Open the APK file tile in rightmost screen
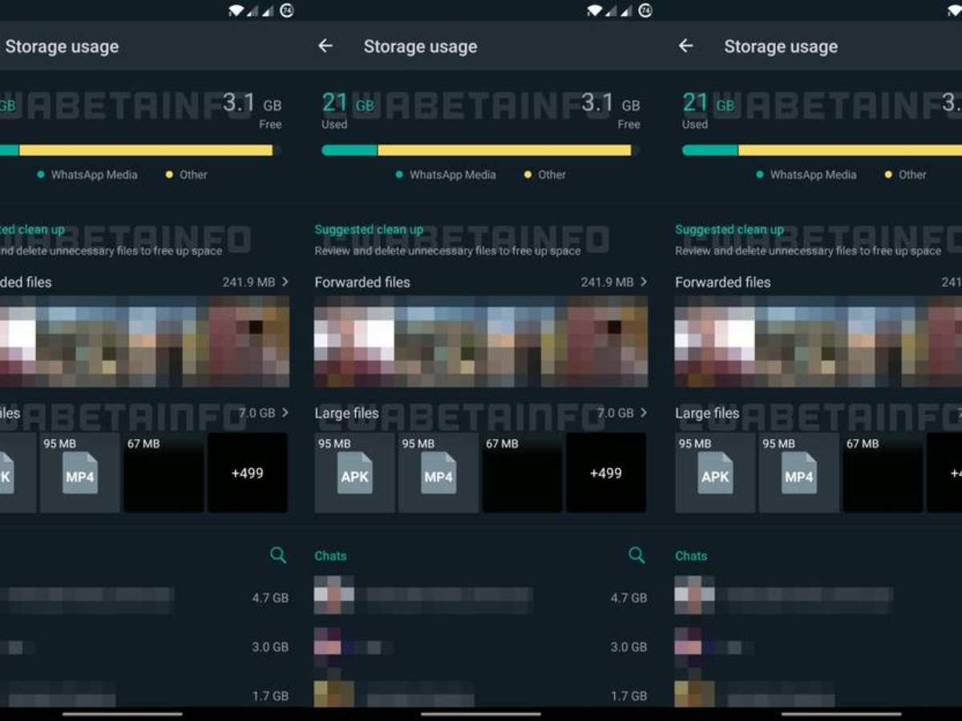The image size is (962, 721). (x=715, y=473)
